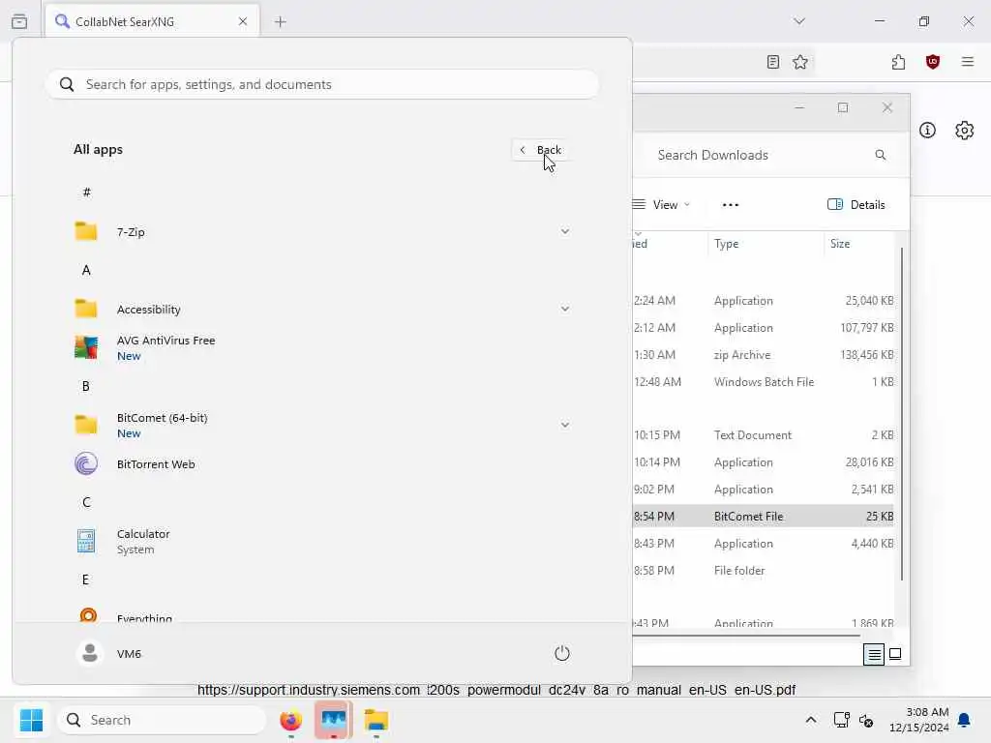Click the C letter section header
Viewport: 991px width, 743px height.
86,502
